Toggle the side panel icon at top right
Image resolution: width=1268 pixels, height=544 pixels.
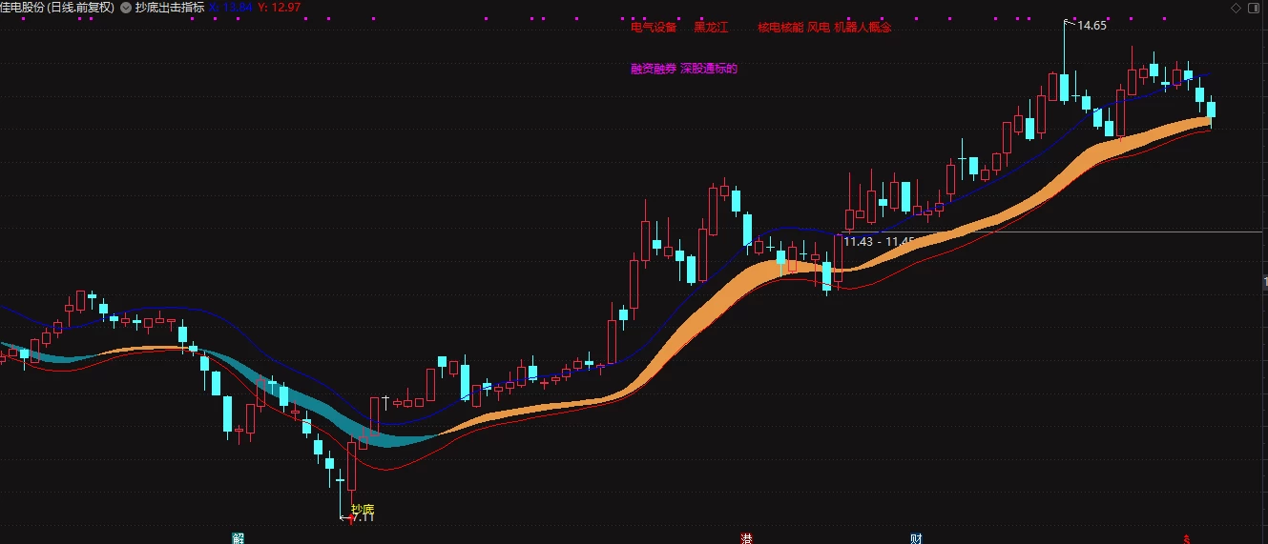(x=1255, y=8)
